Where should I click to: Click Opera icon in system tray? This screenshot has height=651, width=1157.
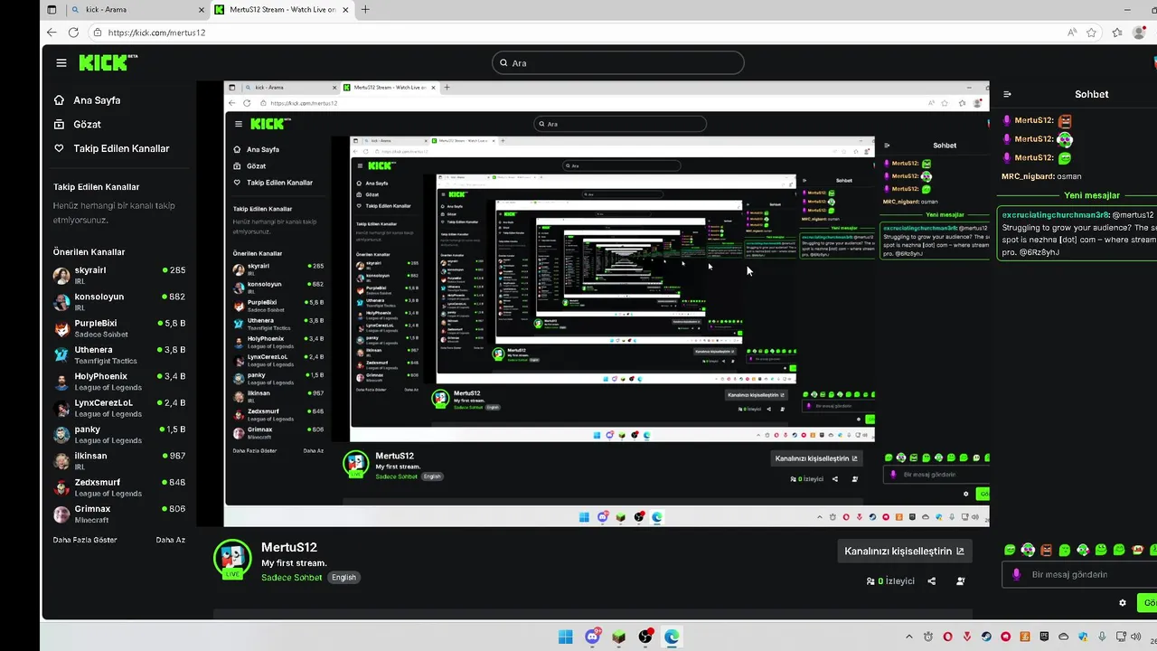[x=948, y=637]
